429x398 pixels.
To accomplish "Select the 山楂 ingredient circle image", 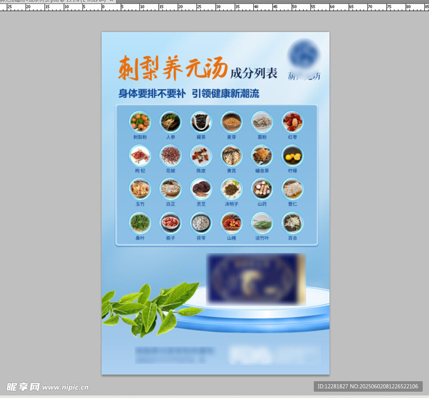I will pos(231,223).
